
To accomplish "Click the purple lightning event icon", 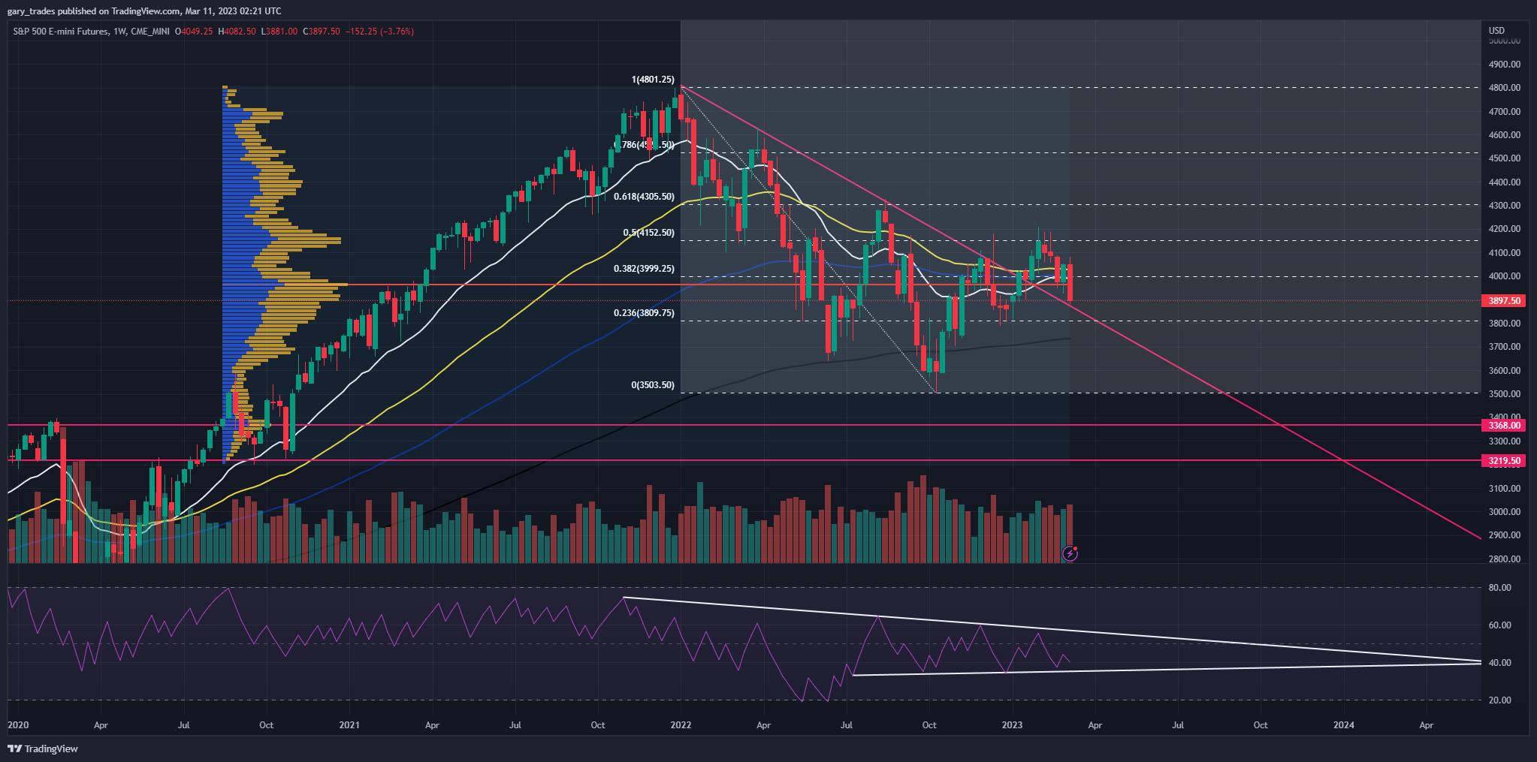I will tap(1070, 554).
